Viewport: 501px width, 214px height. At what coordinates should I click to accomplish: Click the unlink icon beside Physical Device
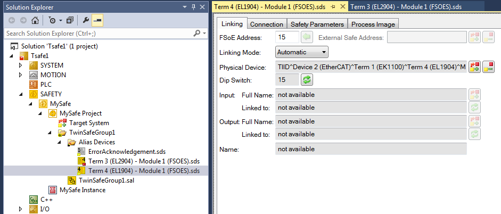click(488, 67)
